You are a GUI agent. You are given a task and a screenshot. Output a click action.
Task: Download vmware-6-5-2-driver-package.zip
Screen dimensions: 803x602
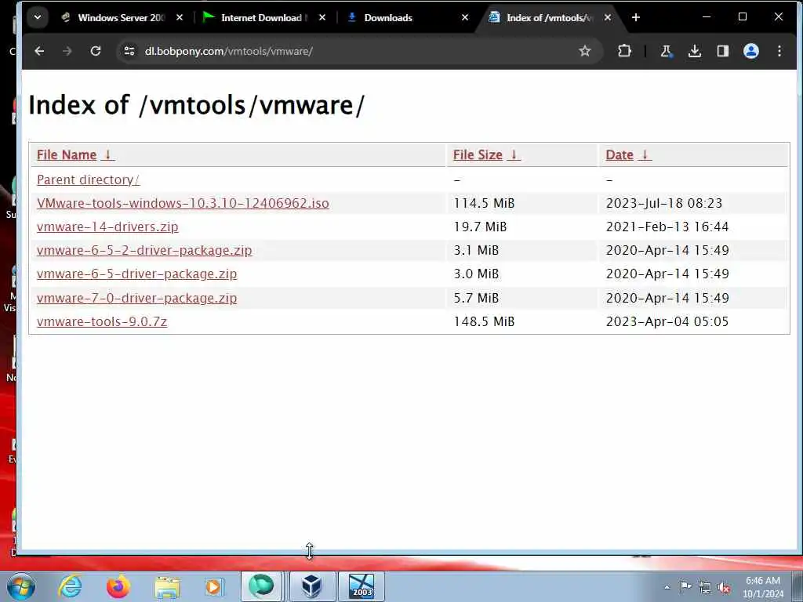(144, 250)
